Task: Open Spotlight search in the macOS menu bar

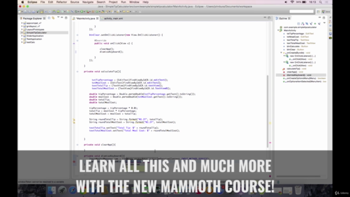Action: (320, 2)
